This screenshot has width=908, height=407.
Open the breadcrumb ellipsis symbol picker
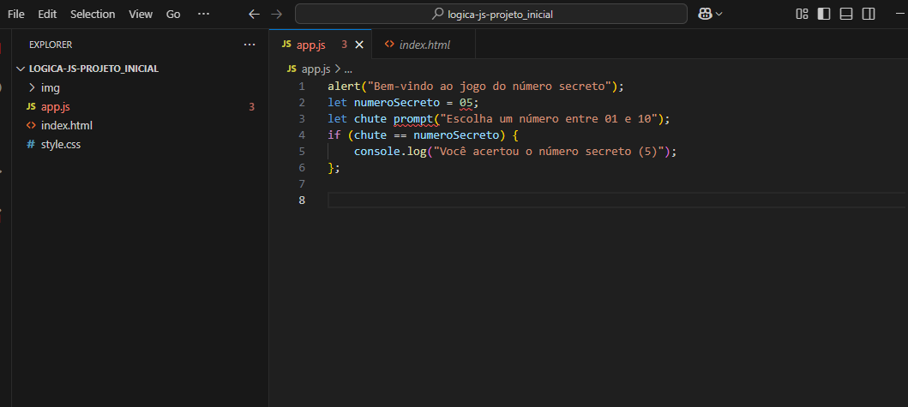coord(348,69)
